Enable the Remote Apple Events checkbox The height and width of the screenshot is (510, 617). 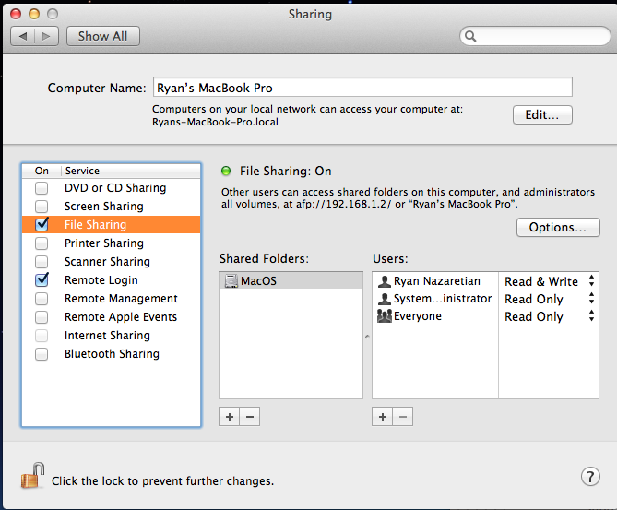(x=42, y=316)
